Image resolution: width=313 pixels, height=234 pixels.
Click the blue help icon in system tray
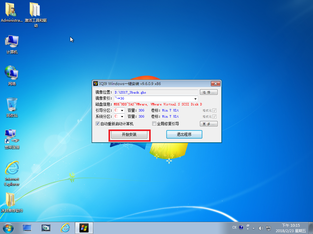tap(241, 227)
